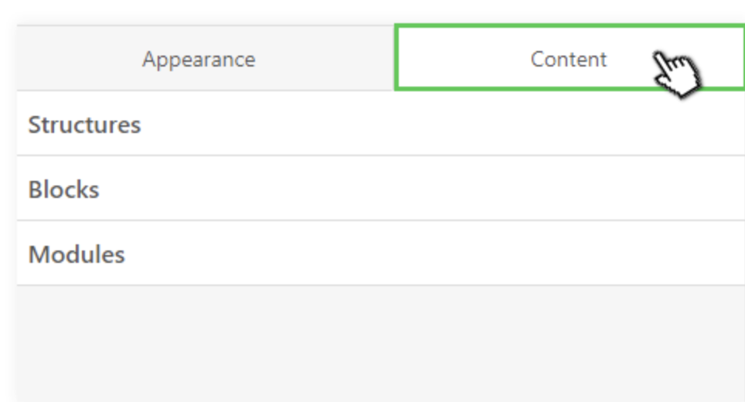Open the Structures accordion row
This screenshot has height=402, width=745.
[381, 124]
